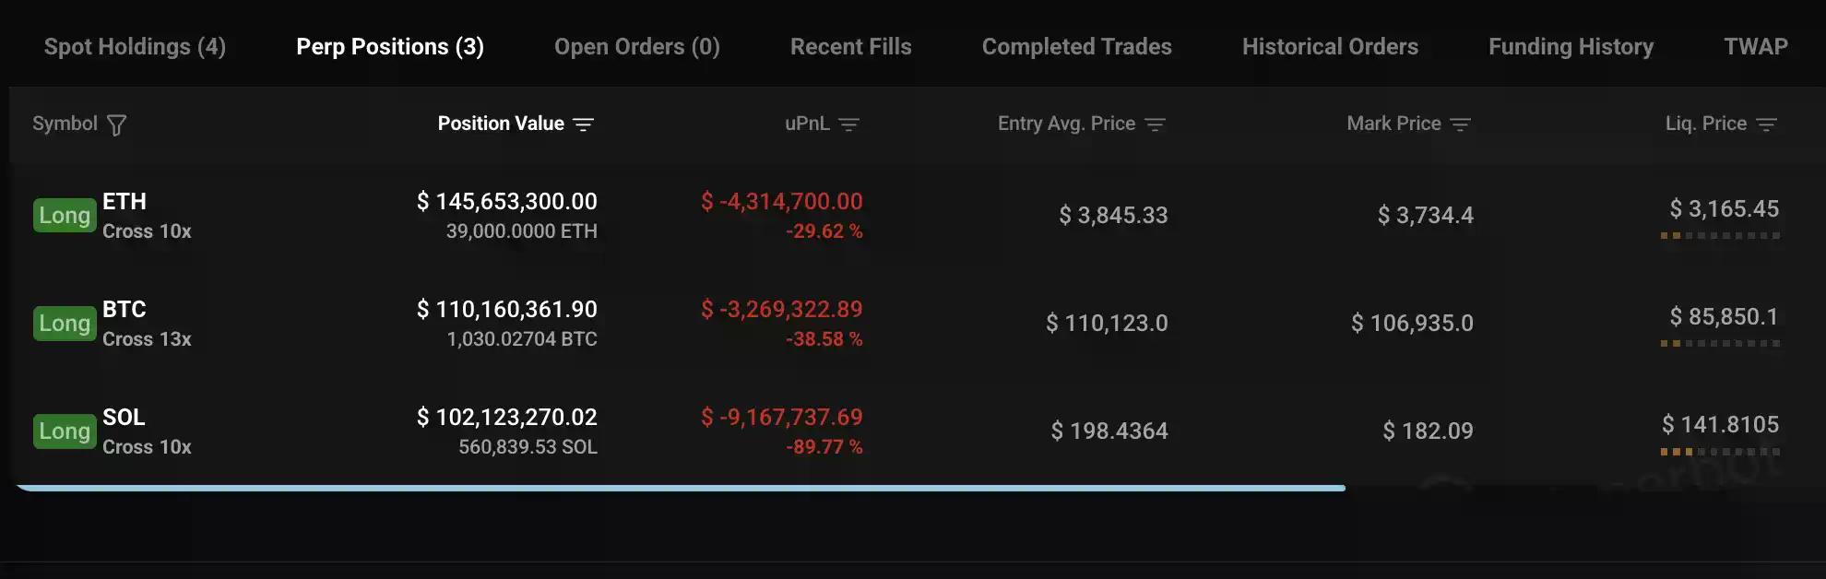This screenshot has width=1826, height=579.
Task: Click the BTC Long badge
Action: [x=65, y=323]
